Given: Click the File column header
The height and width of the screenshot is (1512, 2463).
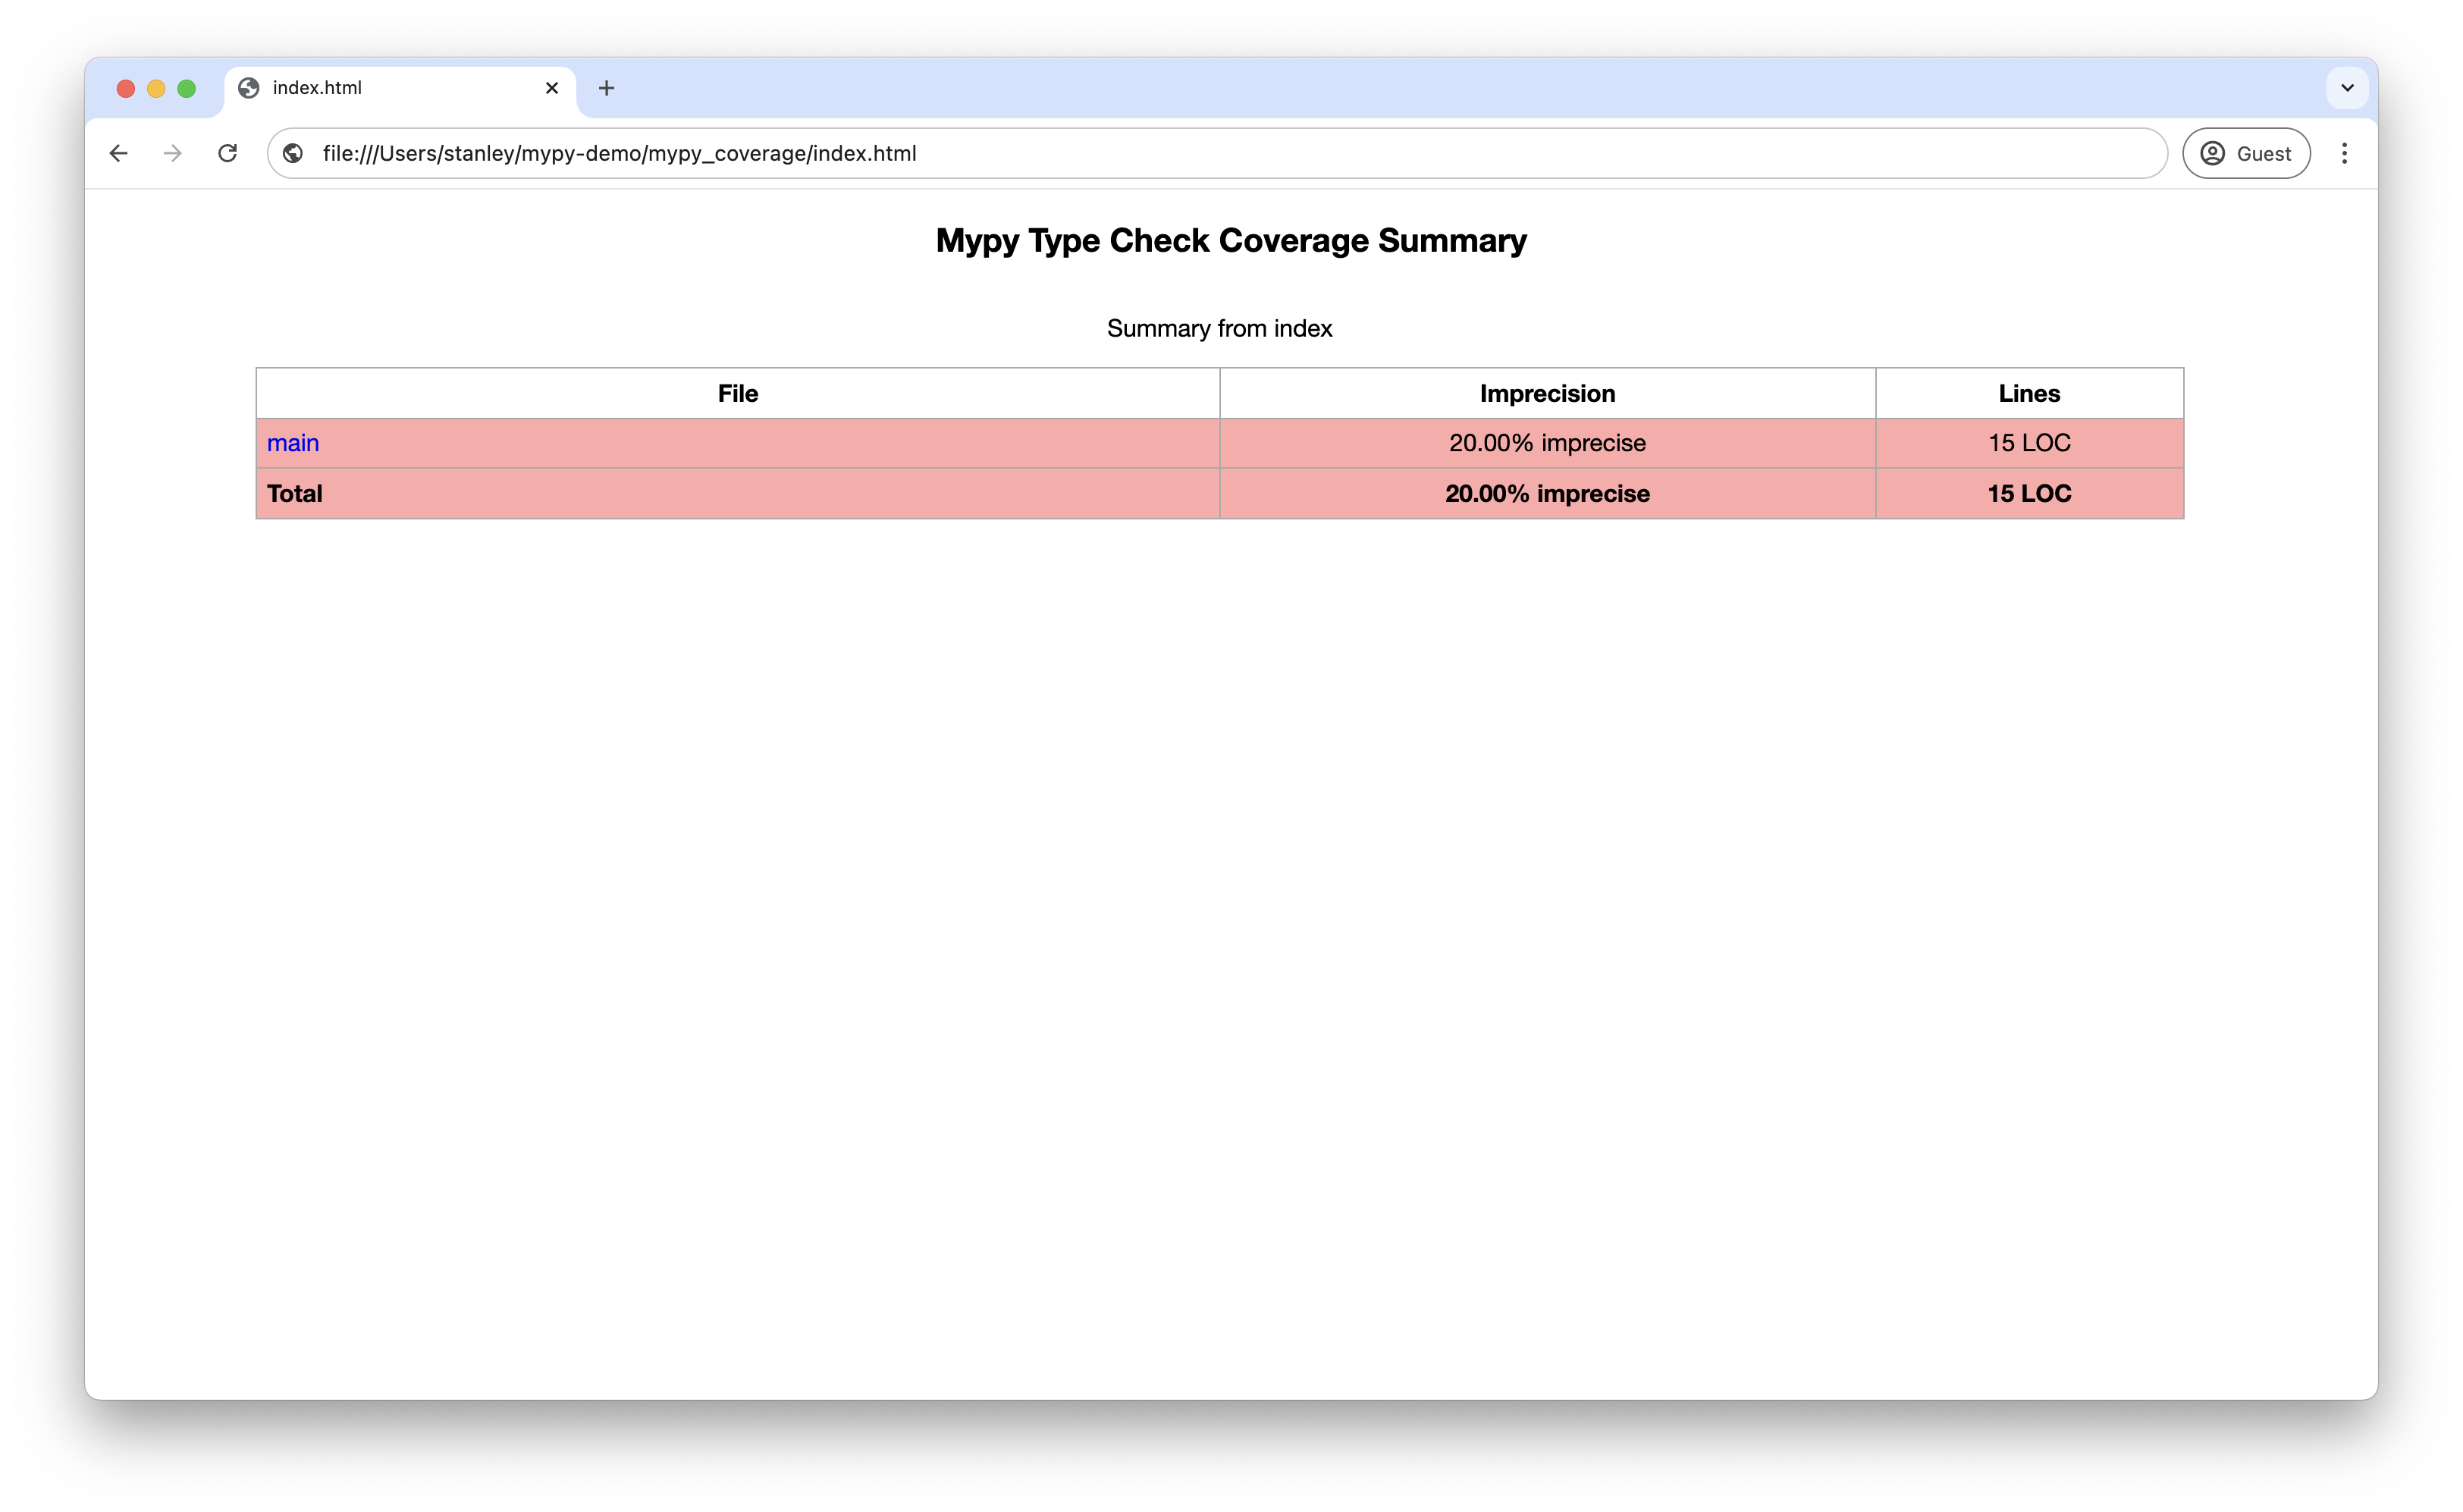Looking at the screenshot, I should click(x=737, y=393).
